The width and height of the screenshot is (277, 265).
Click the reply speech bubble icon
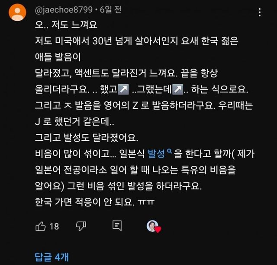coord(117,226)
